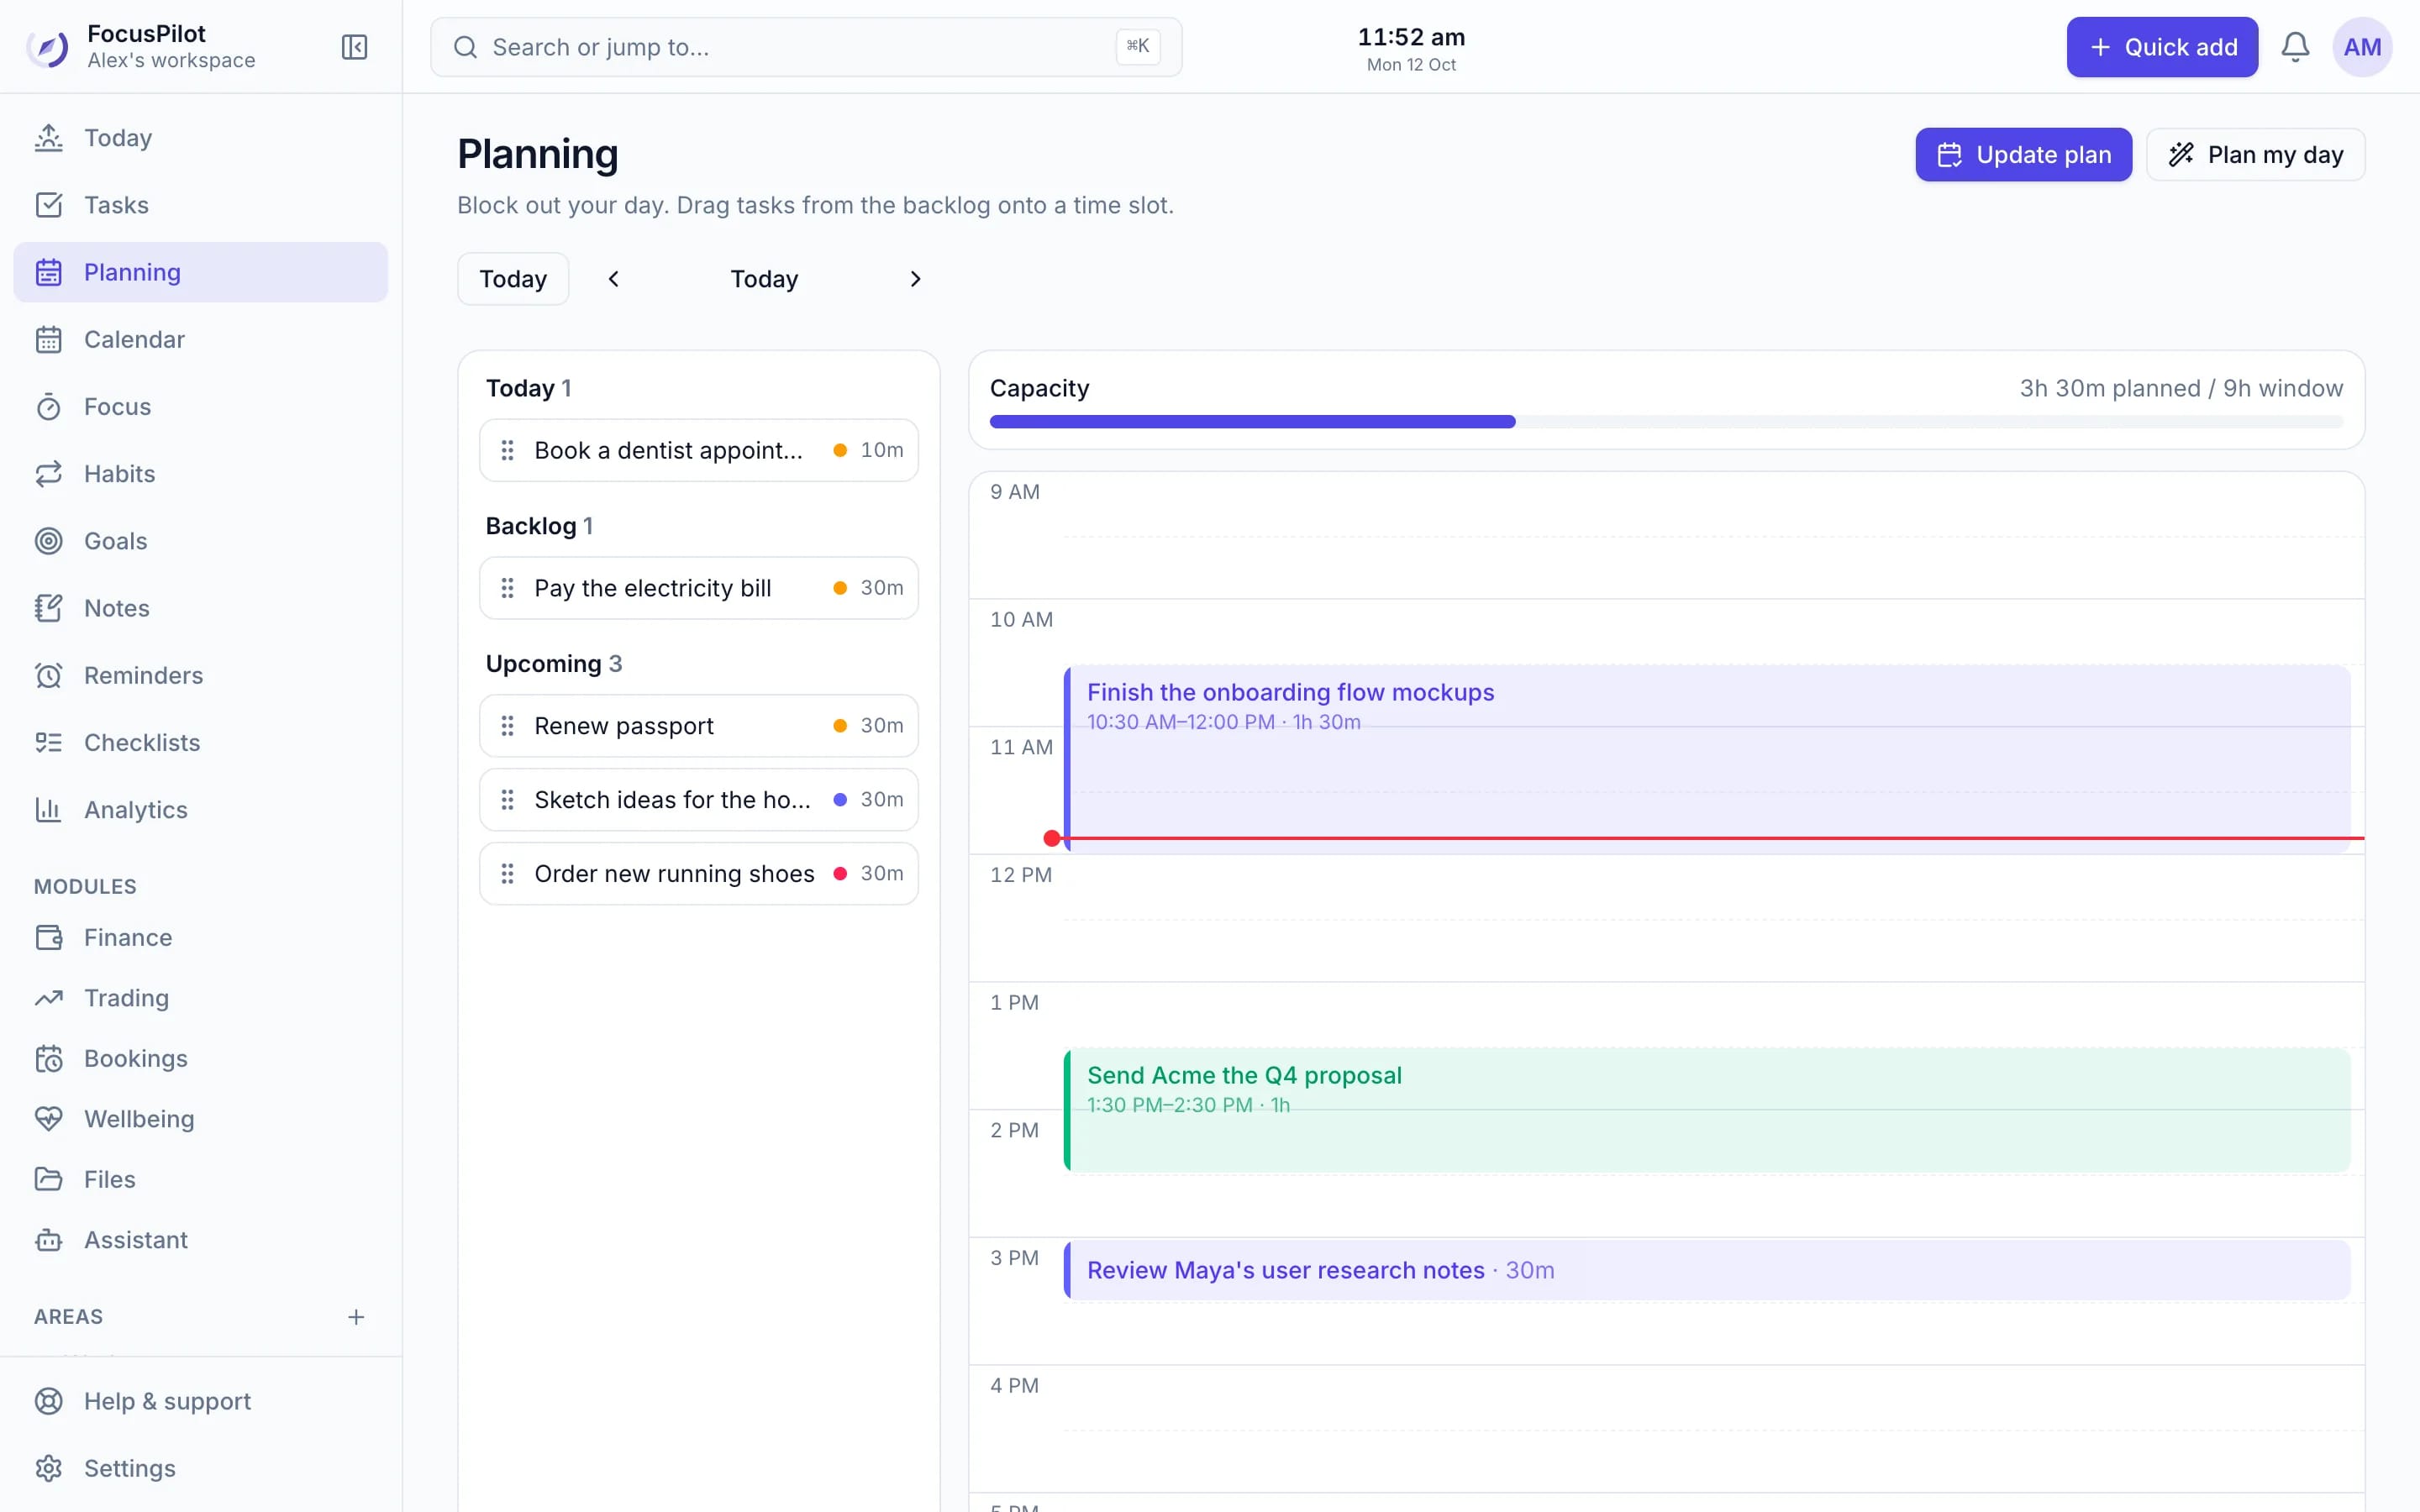Select the Book a dentist appointment task

tap(699, 450)
